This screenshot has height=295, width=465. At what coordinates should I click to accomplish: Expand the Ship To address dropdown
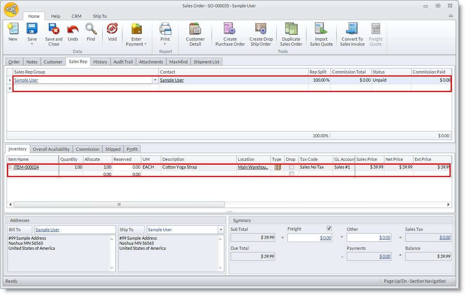pos(221,230)
